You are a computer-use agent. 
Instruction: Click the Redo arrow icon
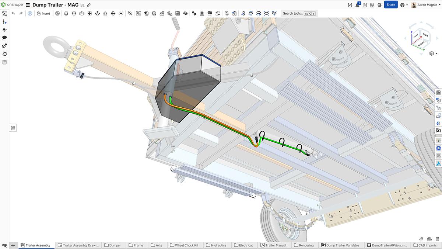coord(21,13)
